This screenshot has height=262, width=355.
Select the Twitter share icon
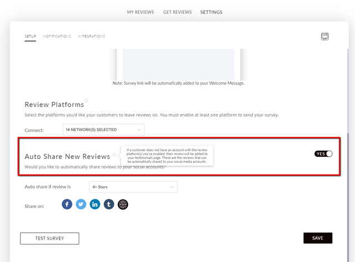point(81,204)
